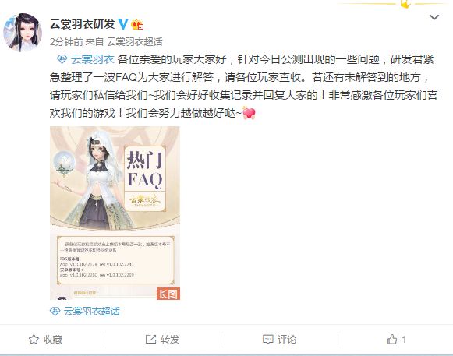Image resolution: width=453 pixels, height=356 pixels.
Task: Select the 转发 button
Action: click(163, 340)
